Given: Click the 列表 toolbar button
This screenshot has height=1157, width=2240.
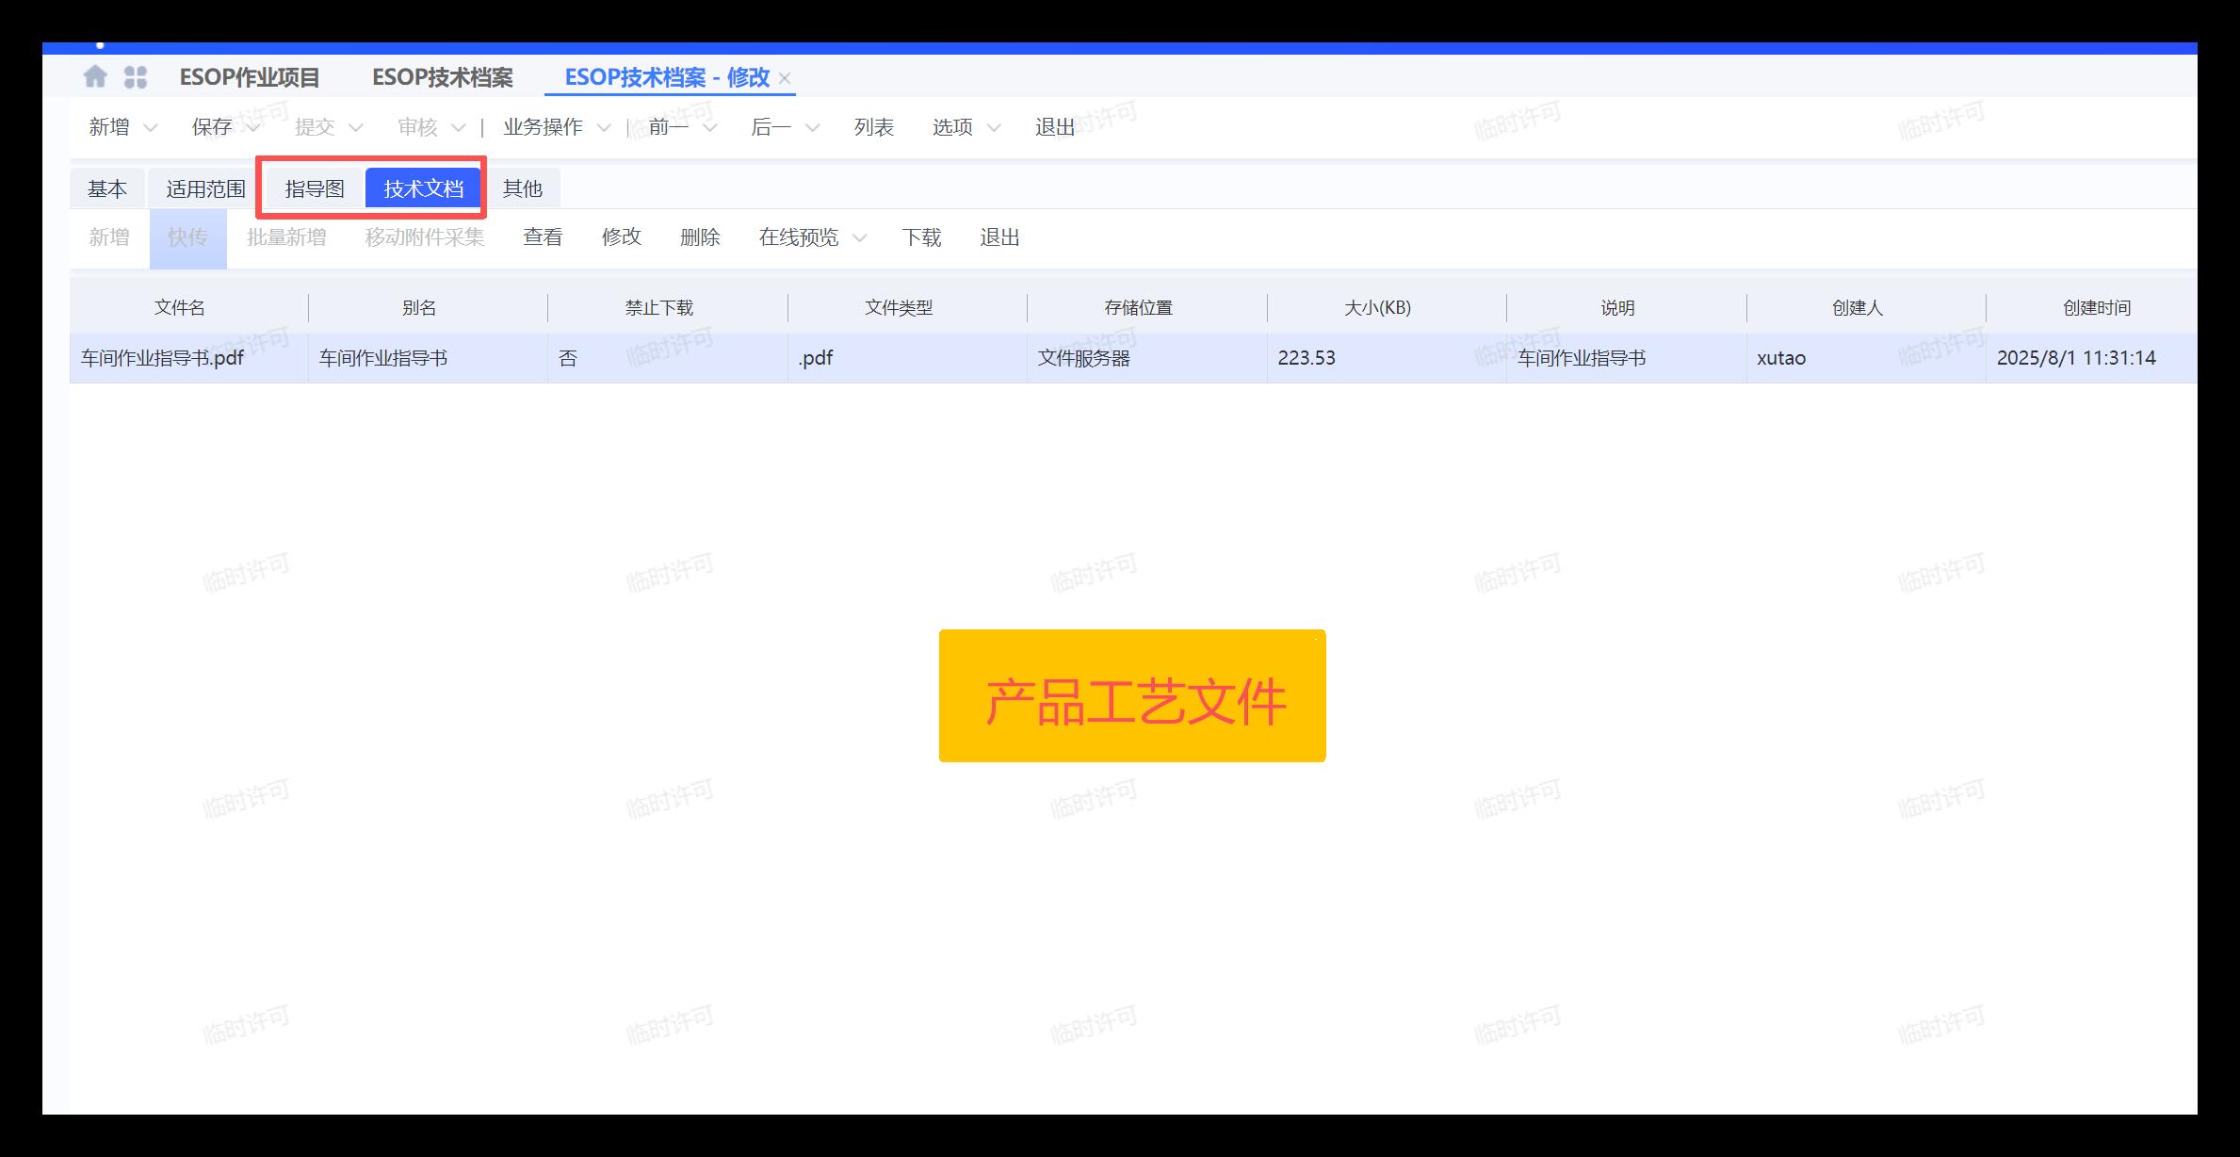Looking at the screenshot, I should click(873, 127).
